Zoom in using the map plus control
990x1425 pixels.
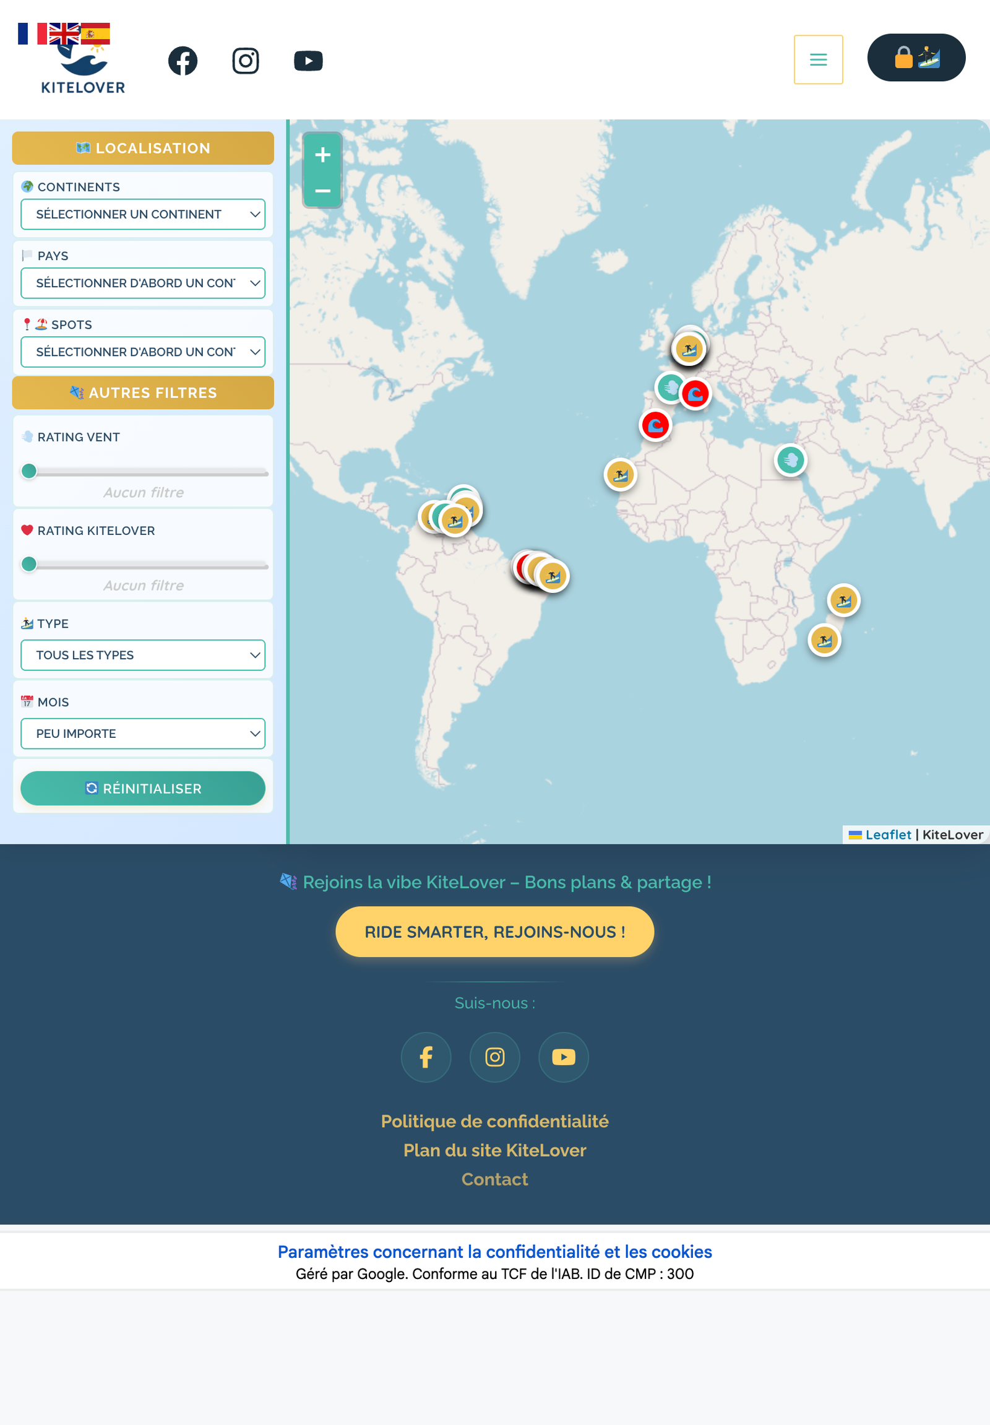tap(322, 155)
